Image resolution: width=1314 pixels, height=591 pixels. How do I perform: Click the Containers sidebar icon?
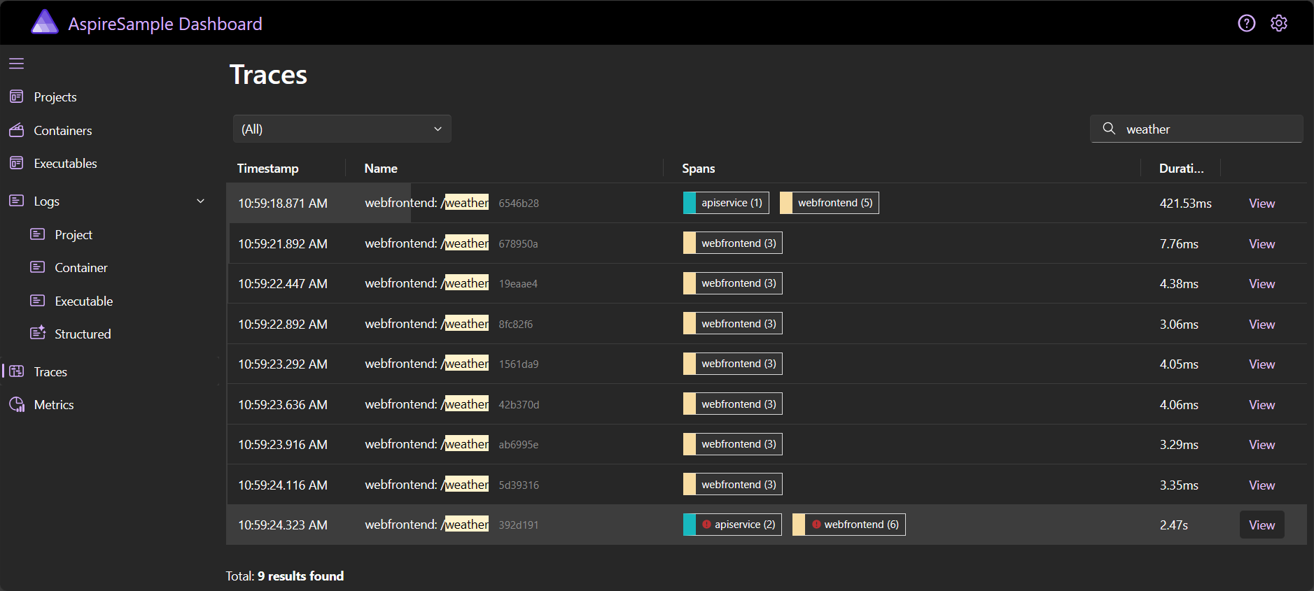[x=17, y=130]
